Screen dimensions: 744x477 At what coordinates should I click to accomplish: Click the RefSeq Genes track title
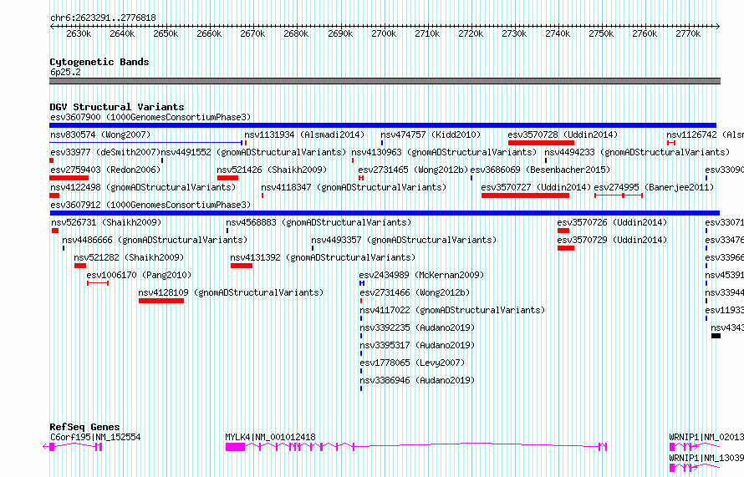click(x=84, y=427)
